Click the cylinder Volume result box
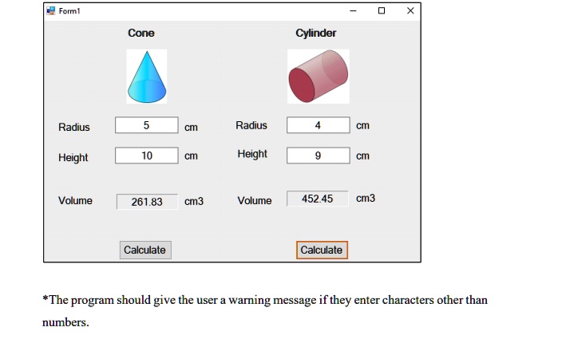The height and width of the screenshot is (339, 566). [318, 199]
